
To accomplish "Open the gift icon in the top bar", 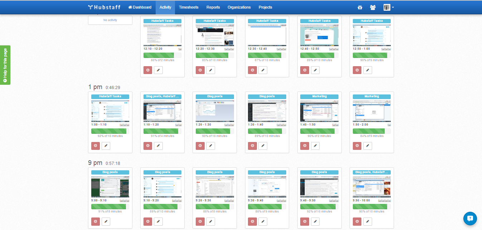I will click(x=360, y=7).
